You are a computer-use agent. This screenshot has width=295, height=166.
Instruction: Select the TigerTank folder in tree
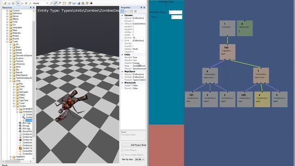(24, 101)
